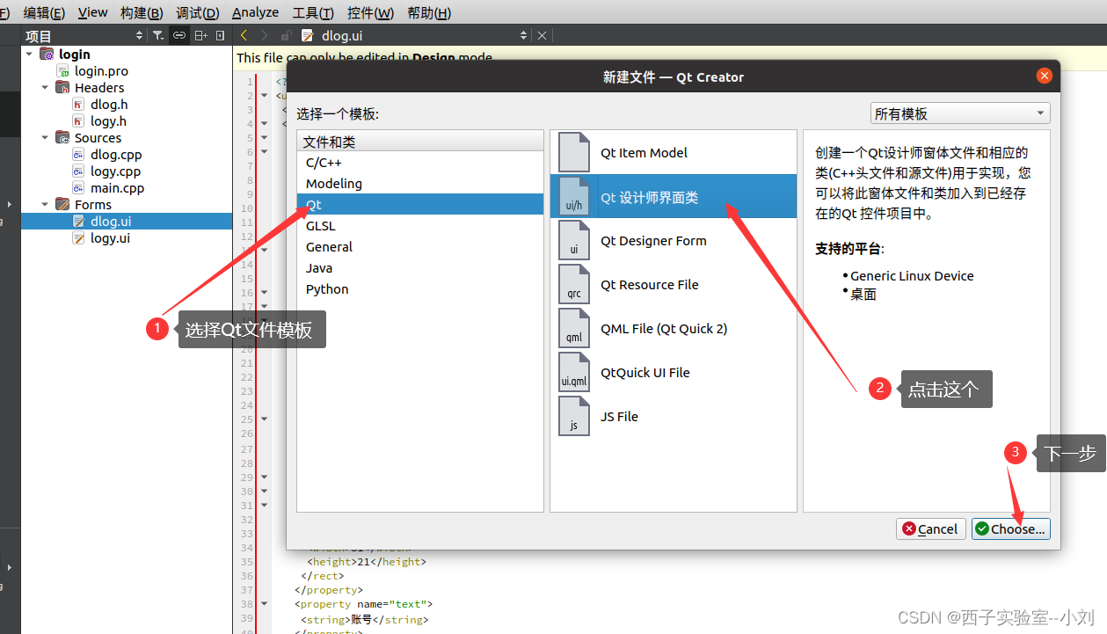
Task: Open the Analyze menu
Action: click(255, 12)
